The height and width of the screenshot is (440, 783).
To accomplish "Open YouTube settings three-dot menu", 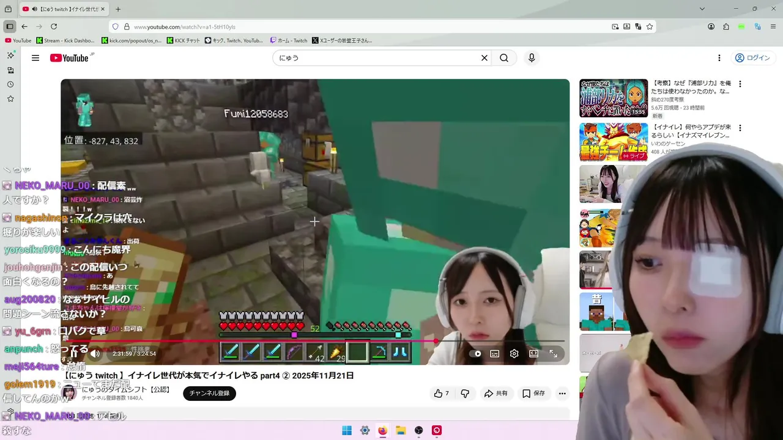I will coord(719,58).
